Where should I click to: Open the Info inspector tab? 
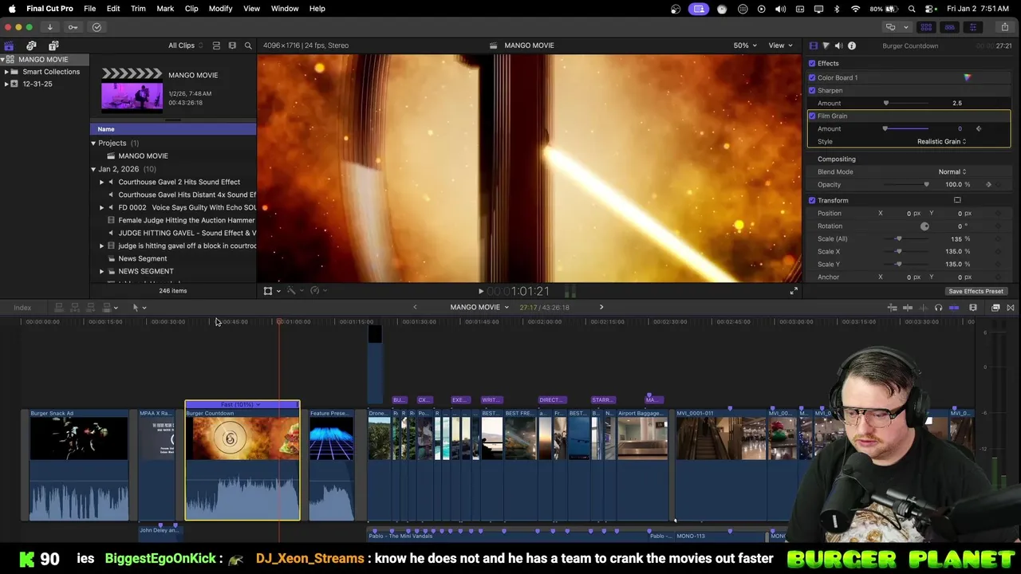[852, 45]
